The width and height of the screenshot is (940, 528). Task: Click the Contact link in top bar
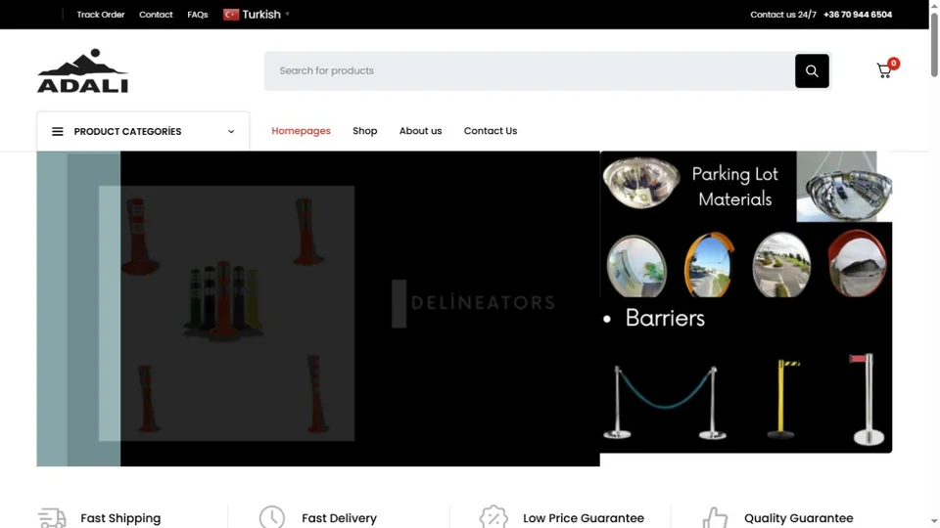point(156,15)
